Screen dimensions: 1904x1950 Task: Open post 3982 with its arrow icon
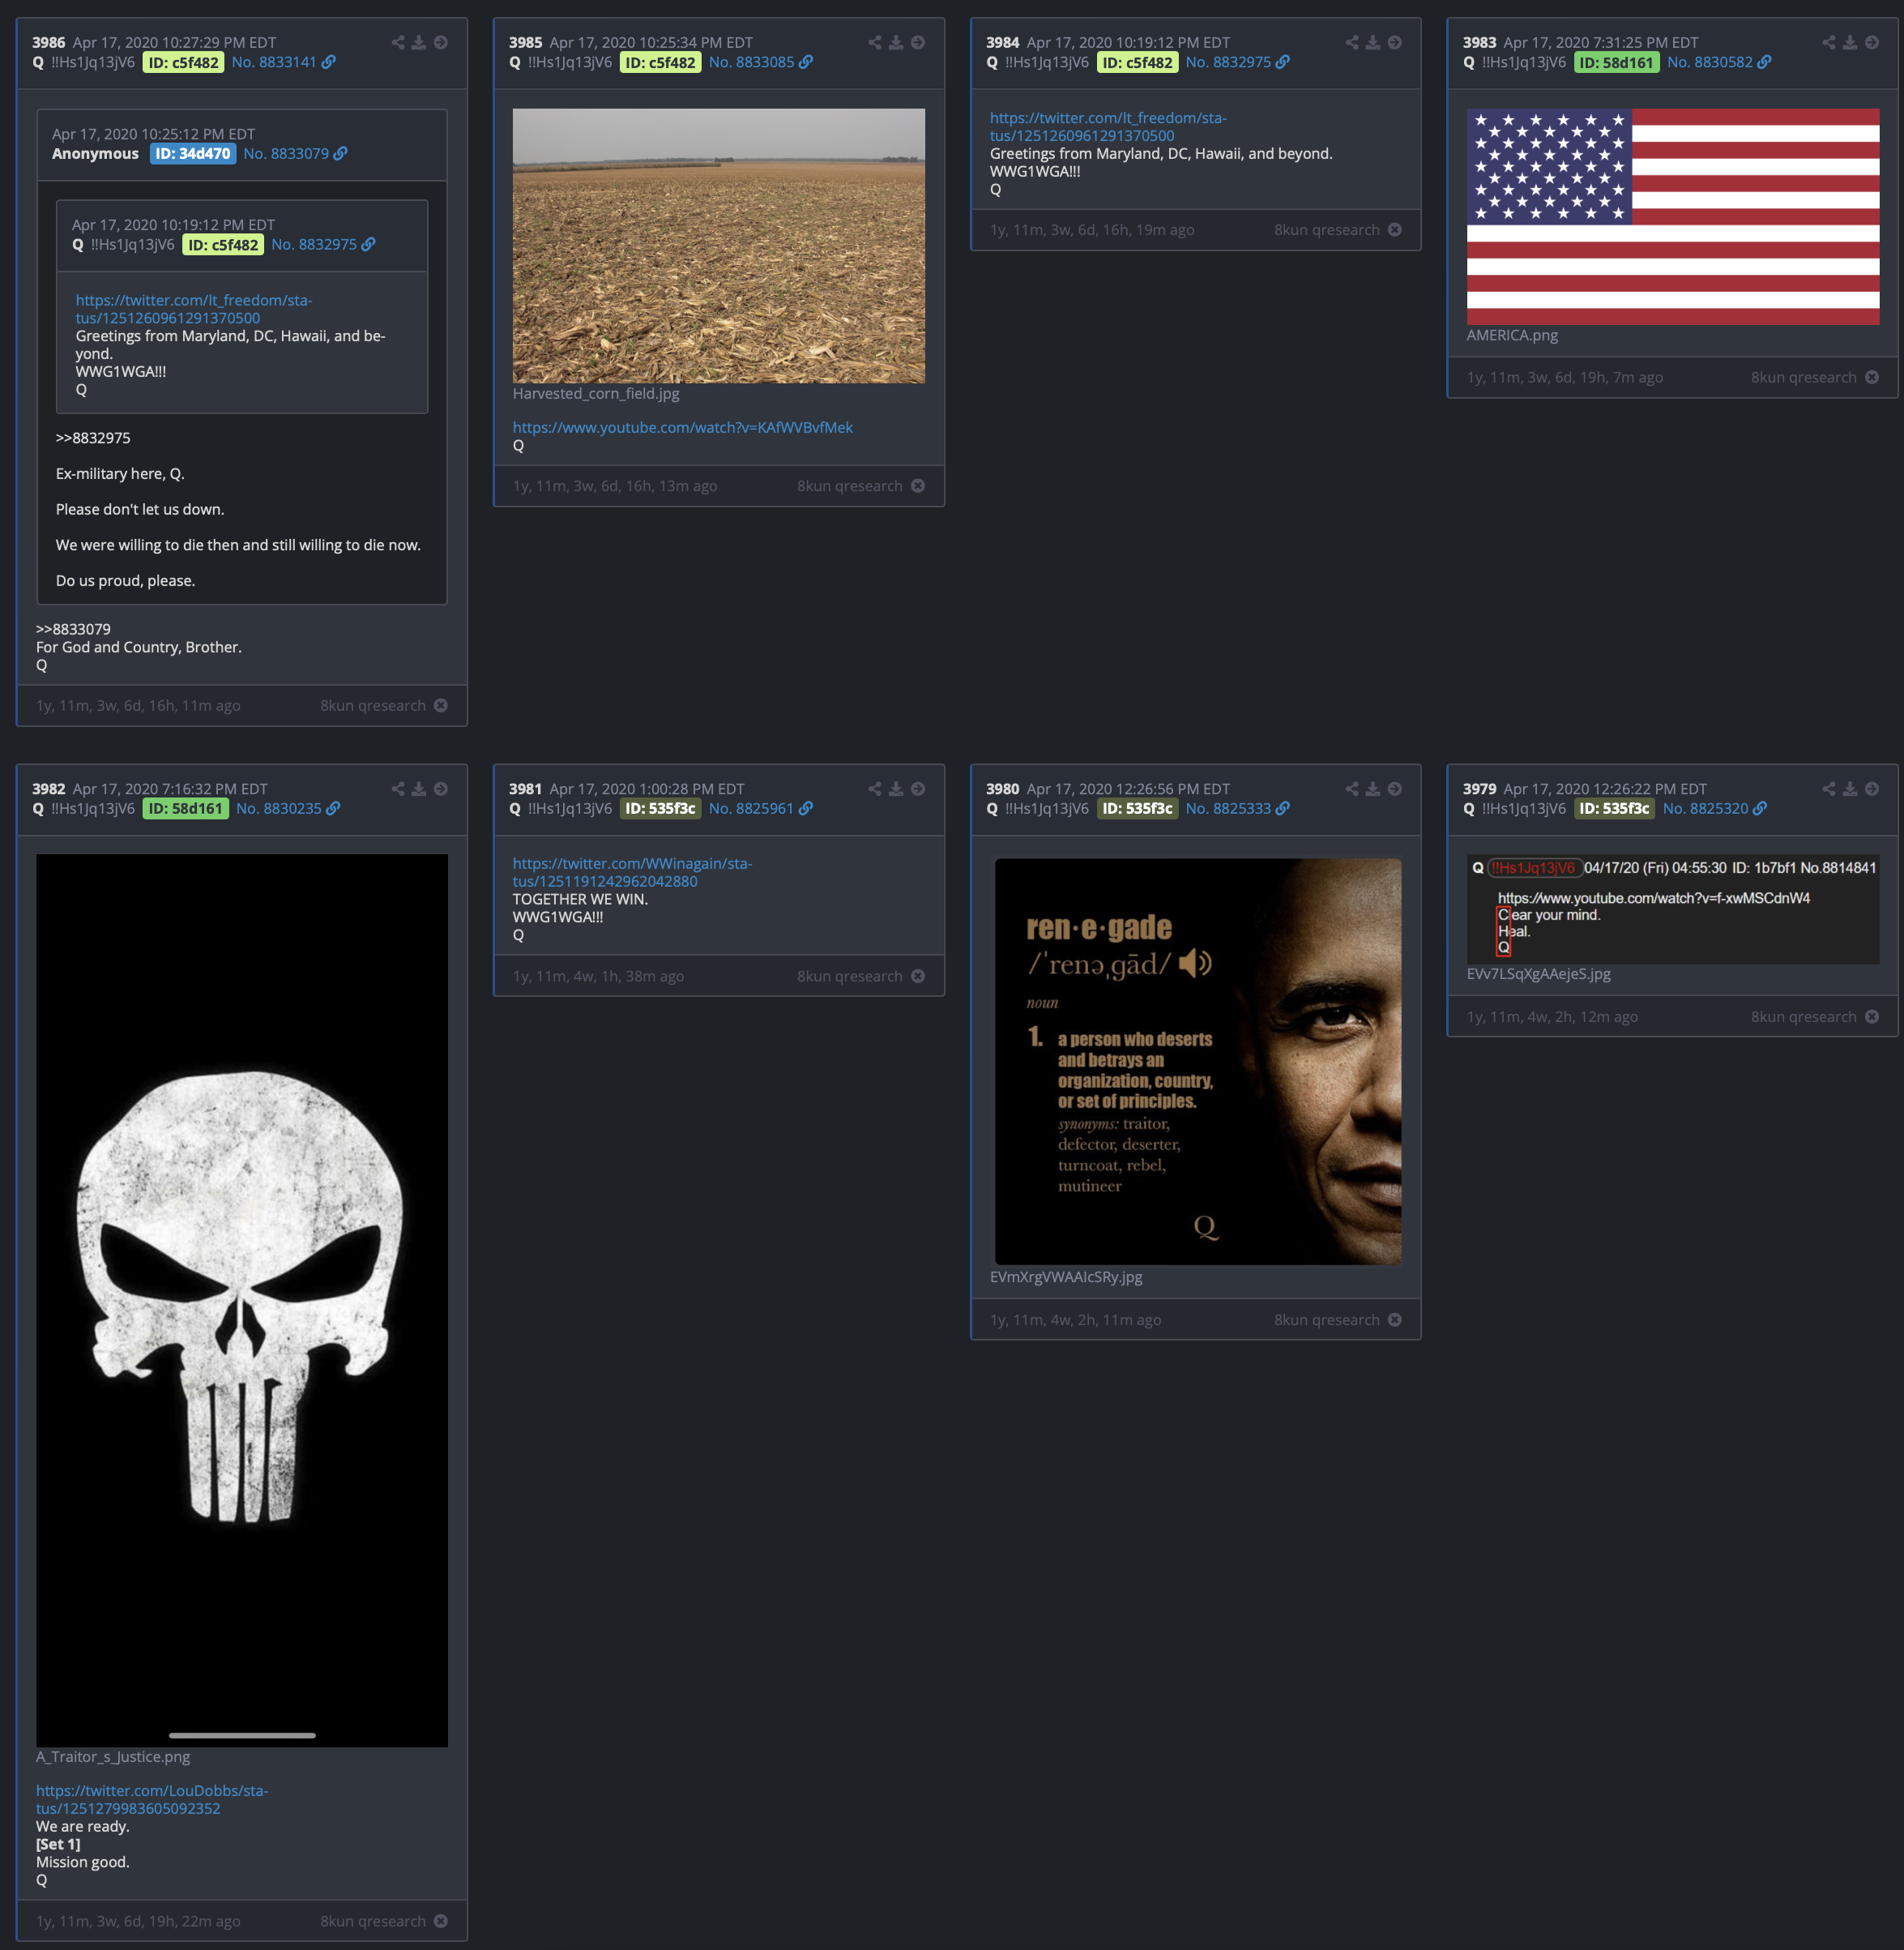point(441,789)
